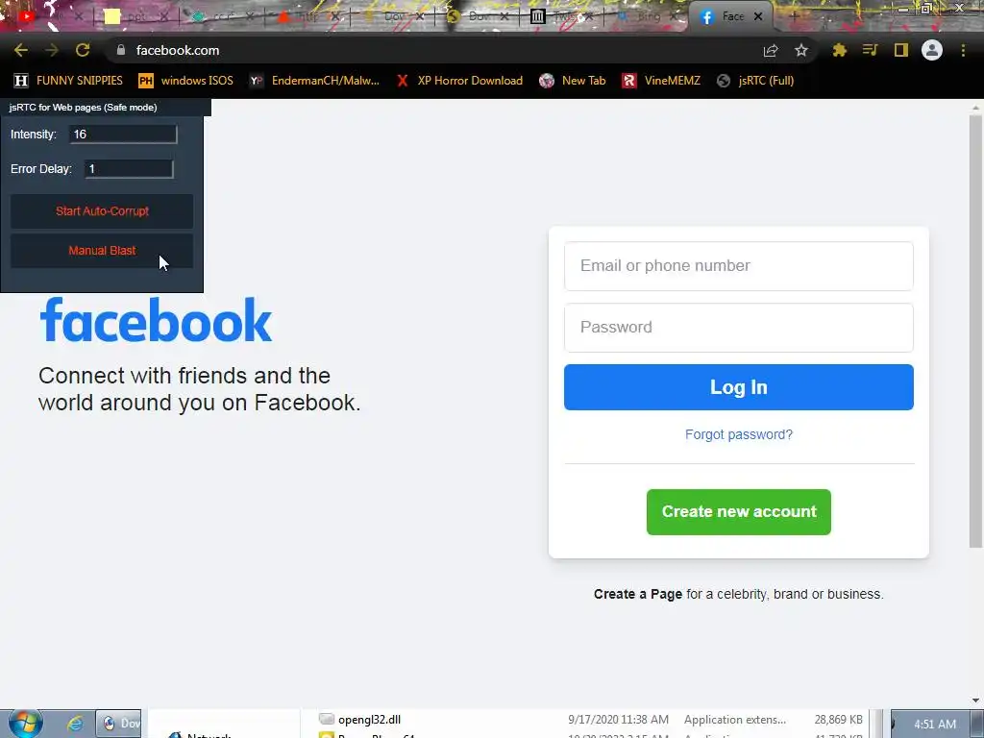Click the facebook logo
The image size is (984, 738).
(156, 320)
